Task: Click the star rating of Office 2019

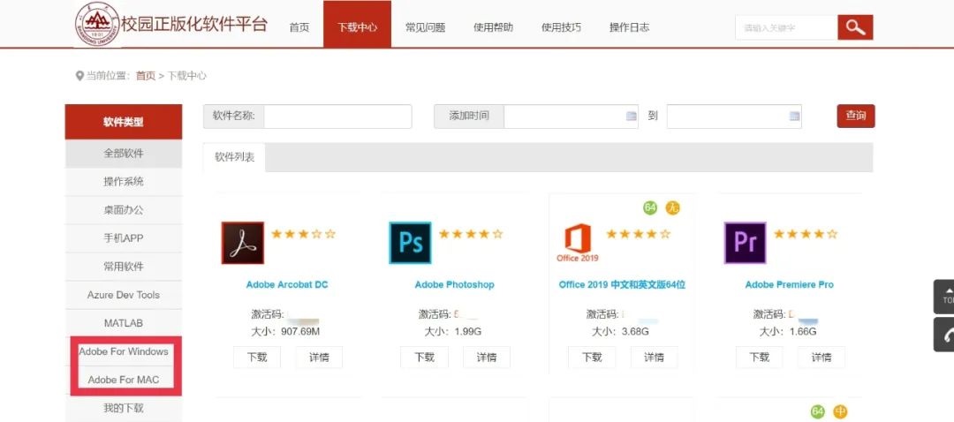Action: coord(639,233)
